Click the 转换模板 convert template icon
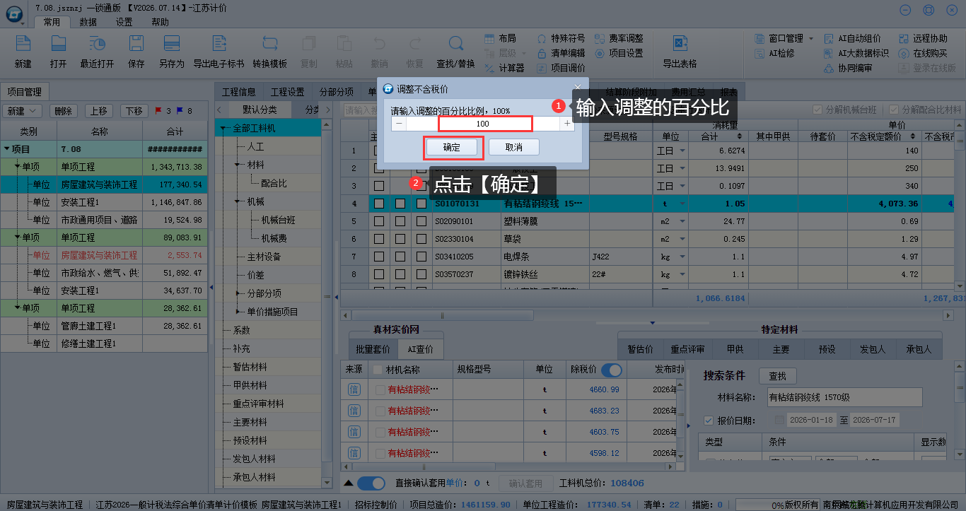The image size is (966, 511). pyautogui.click(x=269, y=43)
